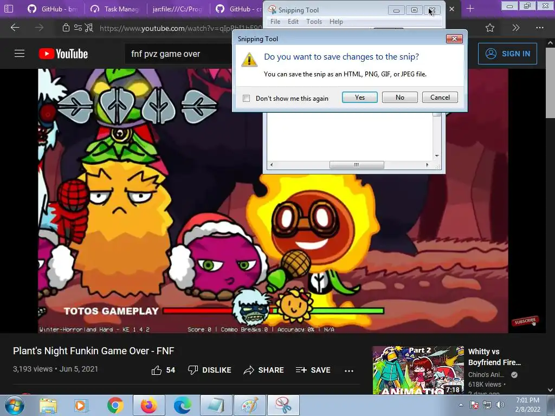Bookmark this page with the star icon
The image size is (555, 416).
490,28
